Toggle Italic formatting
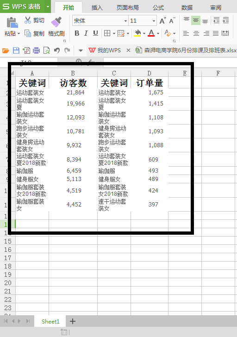This screenshot has height=337, width=237. coord(86,33)
